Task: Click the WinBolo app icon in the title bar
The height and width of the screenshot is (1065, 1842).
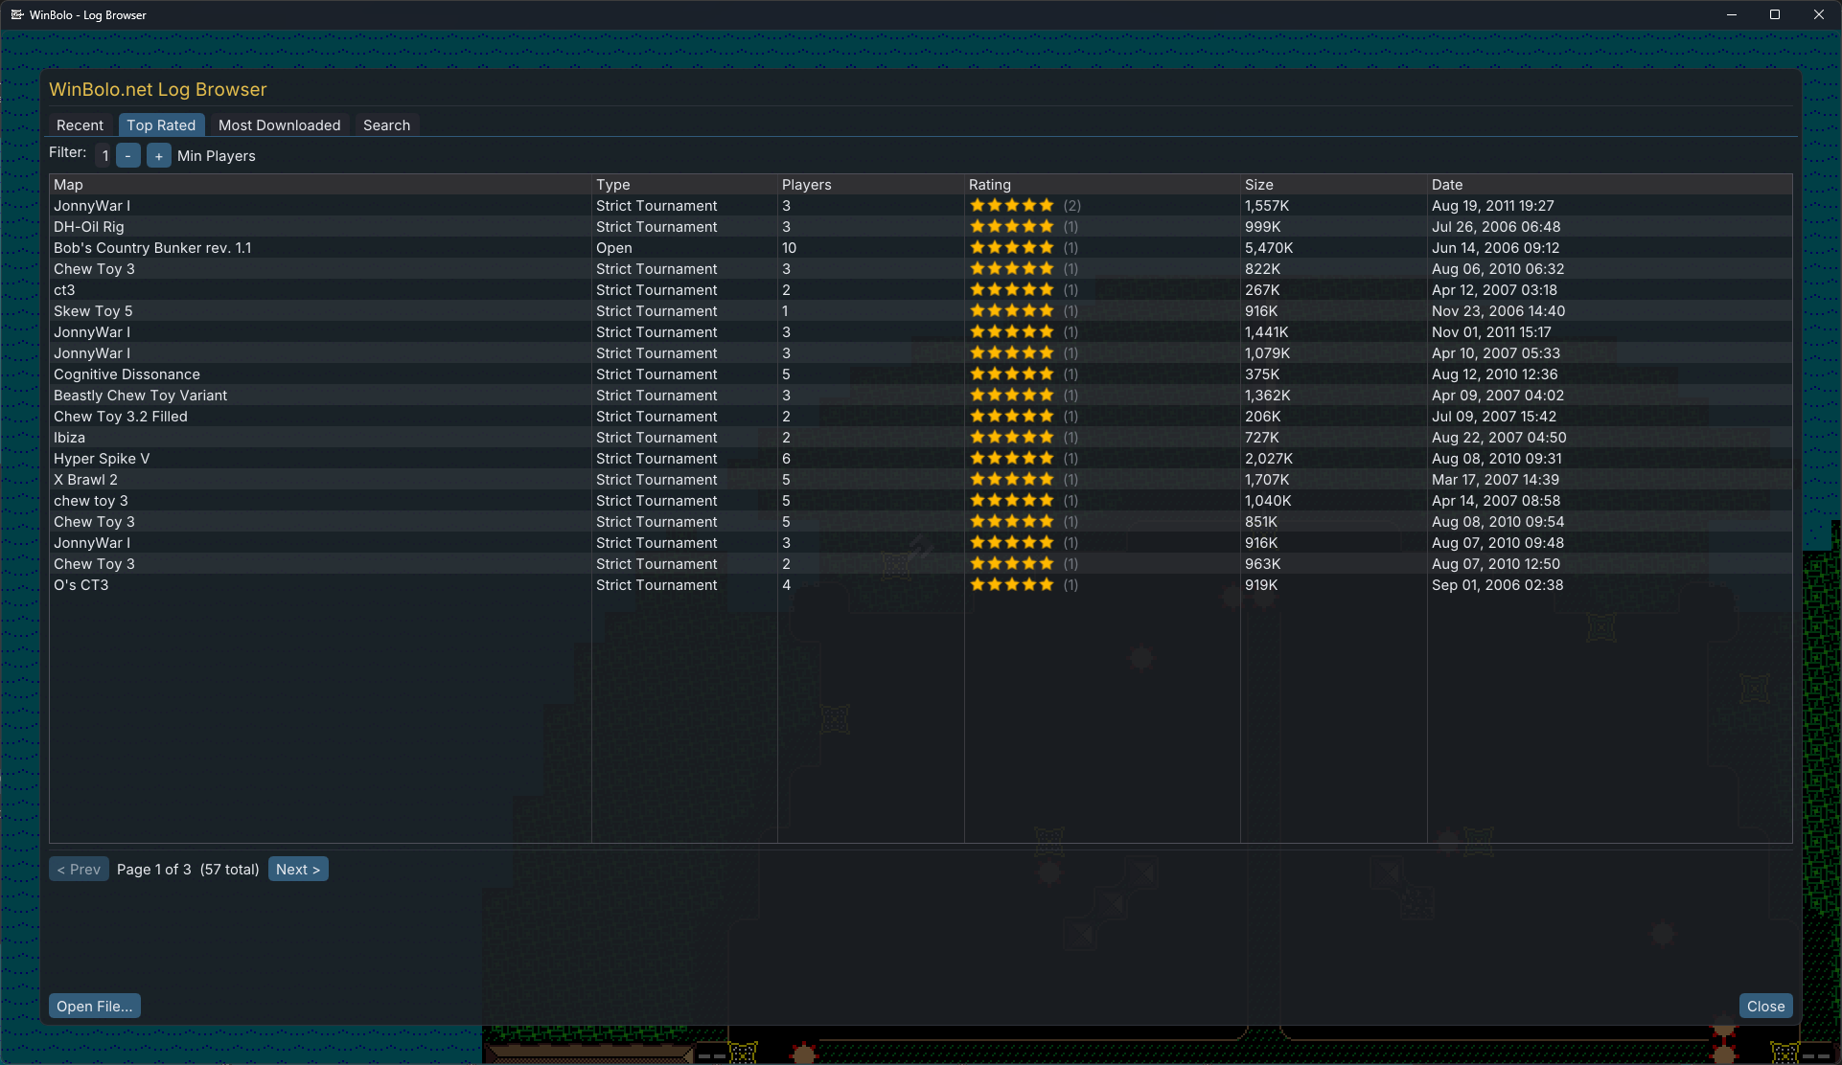Action: click(x=16, y=14)
